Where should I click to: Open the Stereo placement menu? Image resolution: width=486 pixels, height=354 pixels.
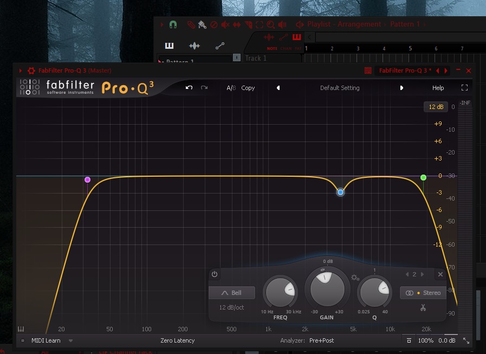click(423, 293)
